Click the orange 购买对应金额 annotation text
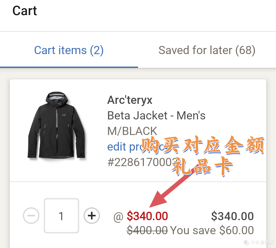This screenshot has height=248, width=276. (203, 145)
